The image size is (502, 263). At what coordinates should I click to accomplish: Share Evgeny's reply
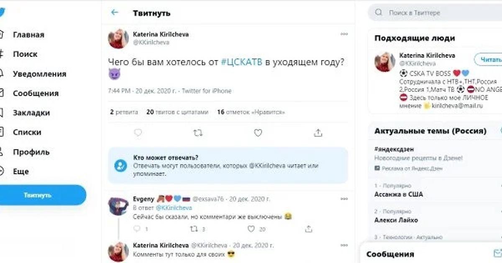[309, 229]
